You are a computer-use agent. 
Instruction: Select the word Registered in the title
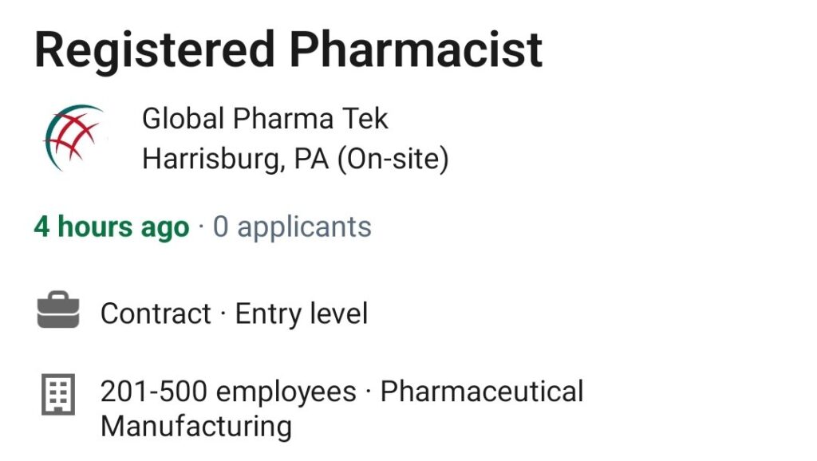tap(155, 50)
